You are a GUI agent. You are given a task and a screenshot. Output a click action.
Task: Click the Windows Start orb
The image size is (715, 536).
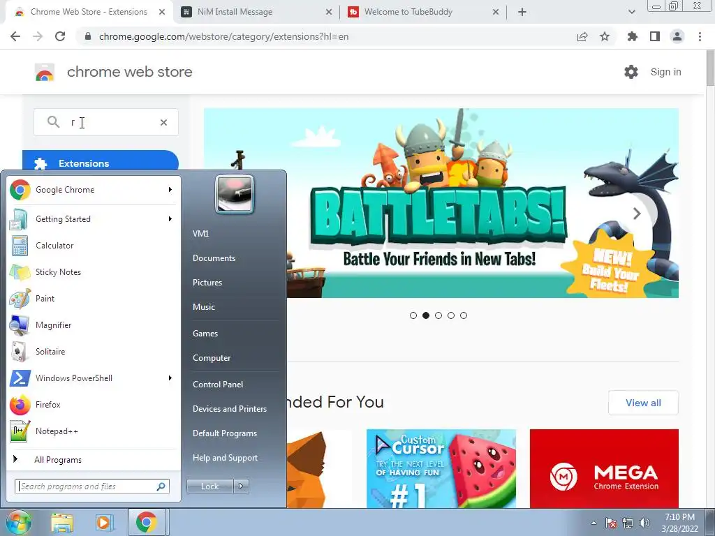click(18, 522)
